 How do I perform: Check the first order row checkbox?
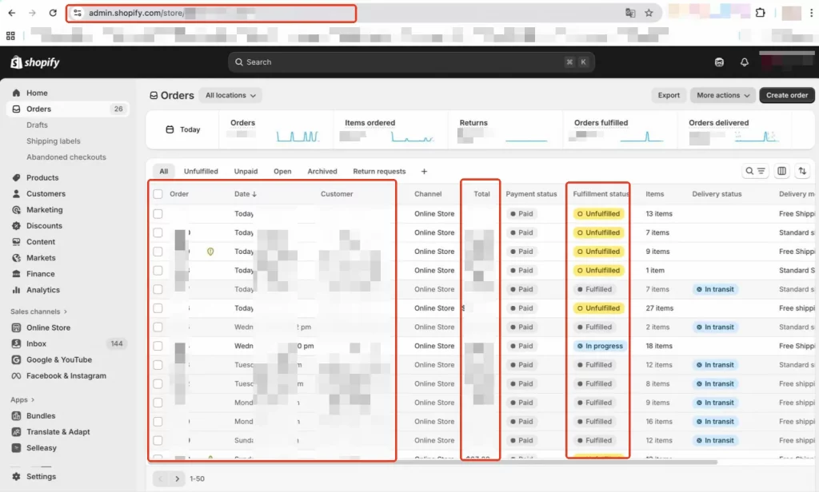pos(158,214)
